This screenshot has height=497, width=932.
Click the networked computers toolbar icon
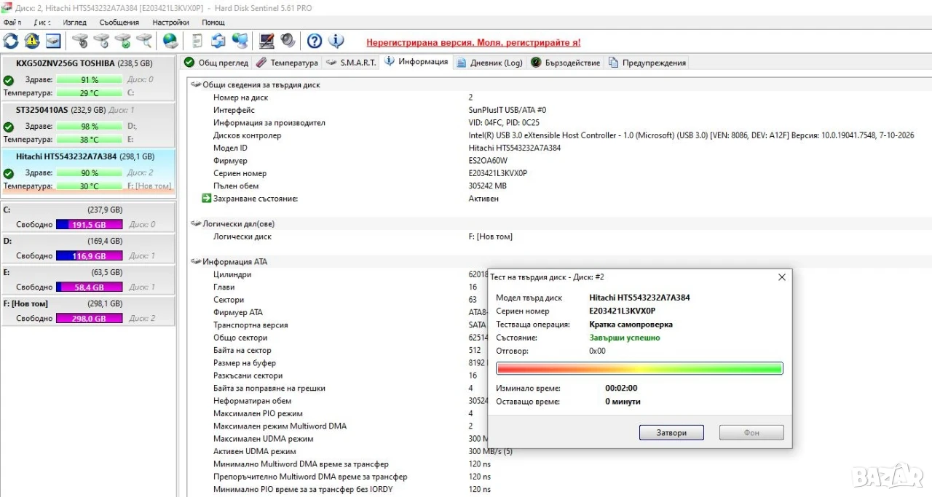click(x=240, y=41)
